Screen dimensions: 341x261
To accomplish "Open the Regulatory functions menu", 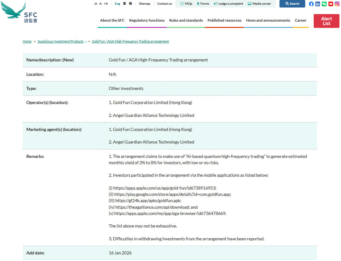I will coord(147,20).
